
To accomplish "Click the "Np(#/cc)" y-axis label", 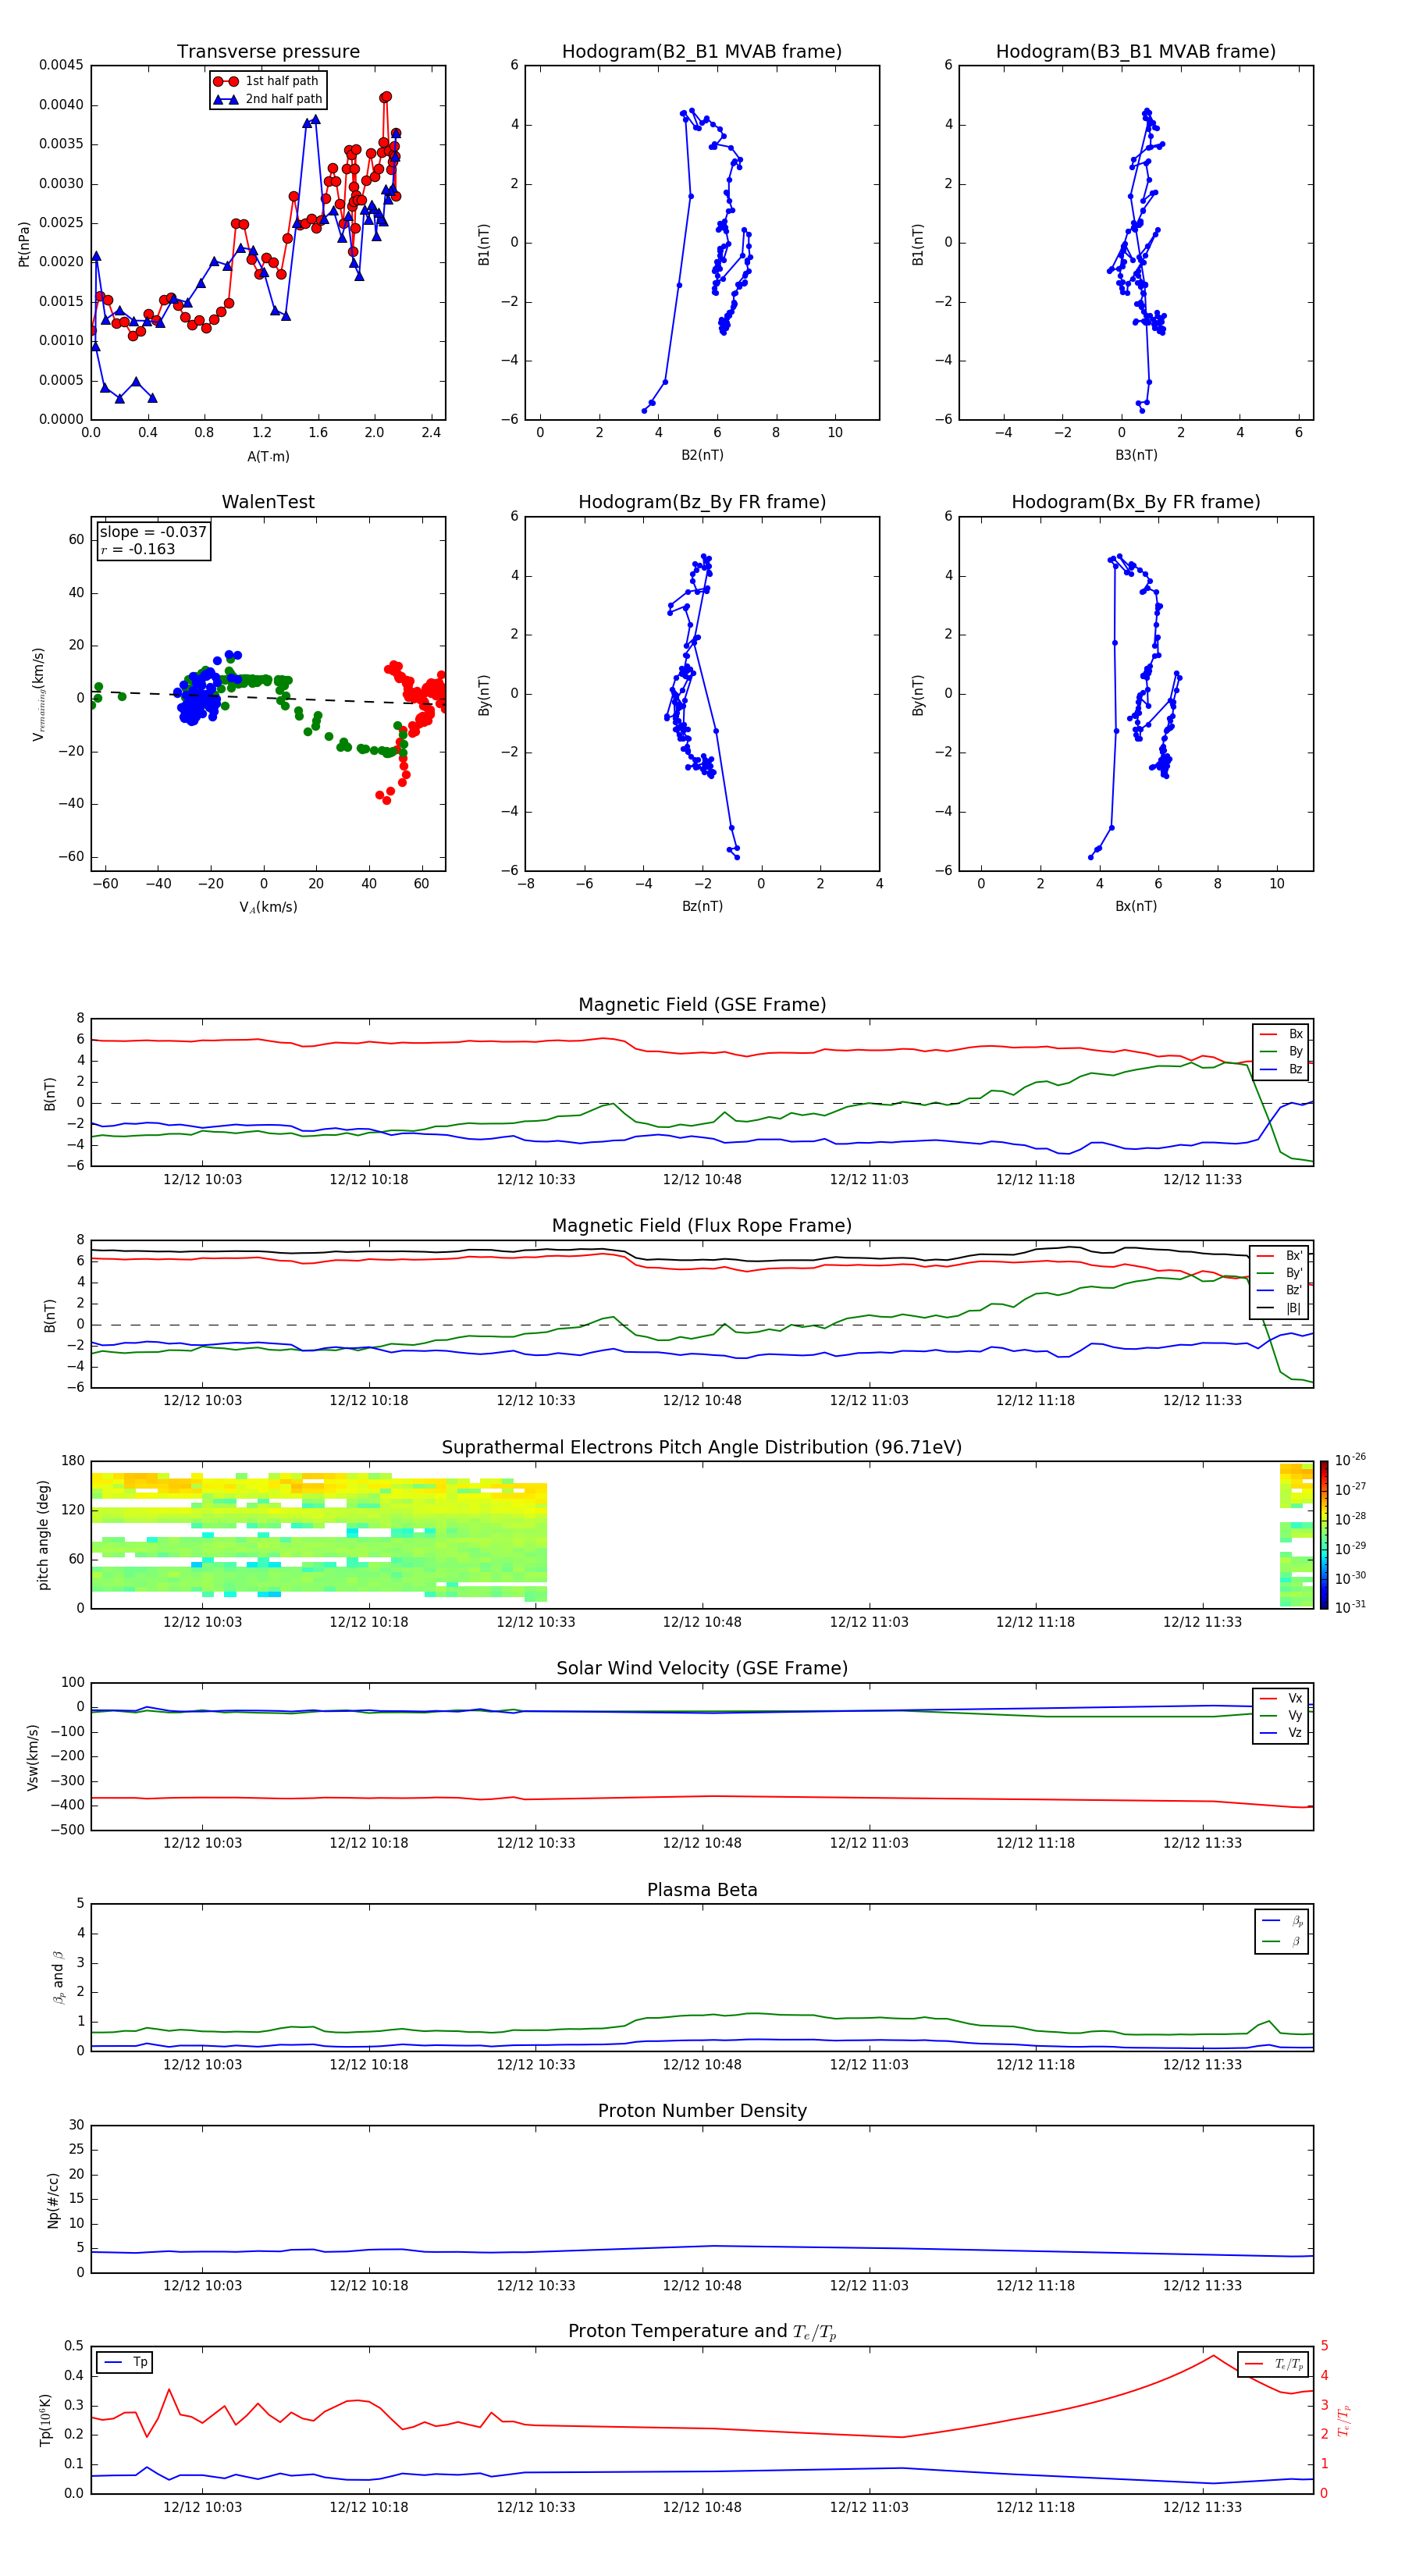I will [53, 2200].
